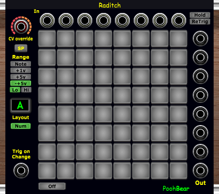Click the third In jack at top
This screenshot has width=219, height=194.
pyautogui.click(x=85, y=20)
